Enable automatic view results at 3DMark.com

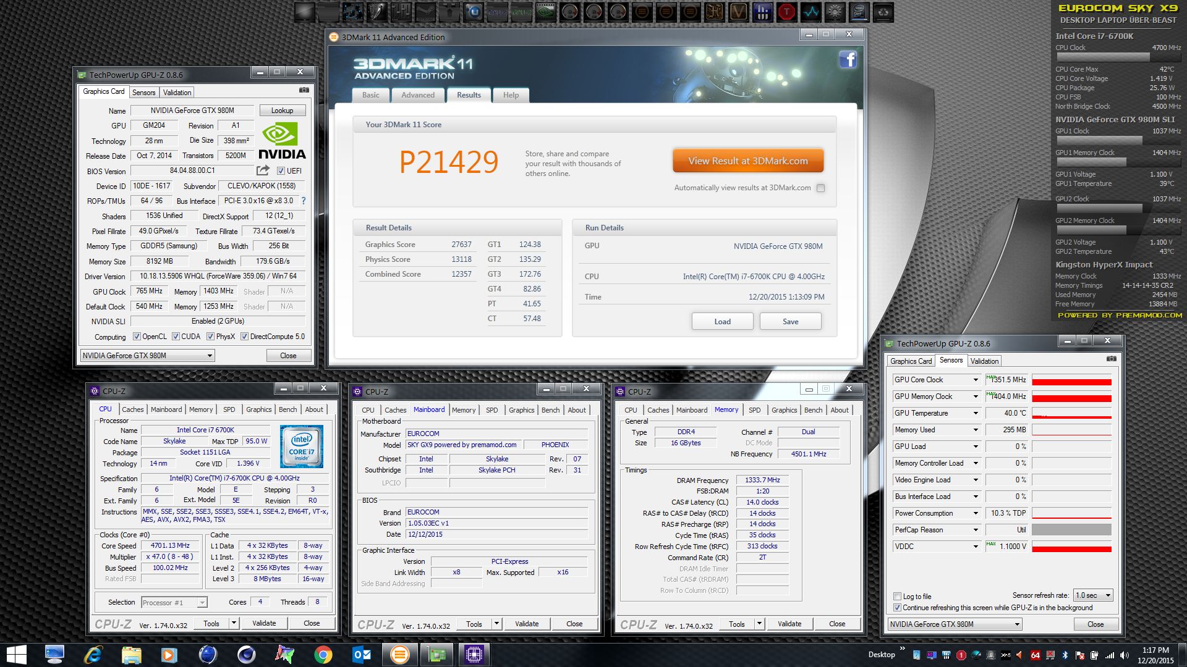pos(820,188)
